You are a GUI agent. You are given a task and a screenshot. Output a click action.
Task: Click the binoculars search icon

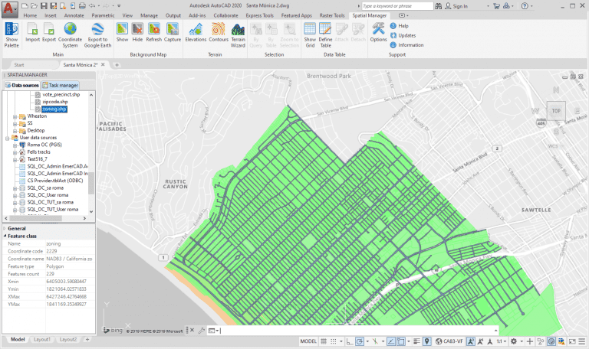pyautogui.click(x=439, y=6)
